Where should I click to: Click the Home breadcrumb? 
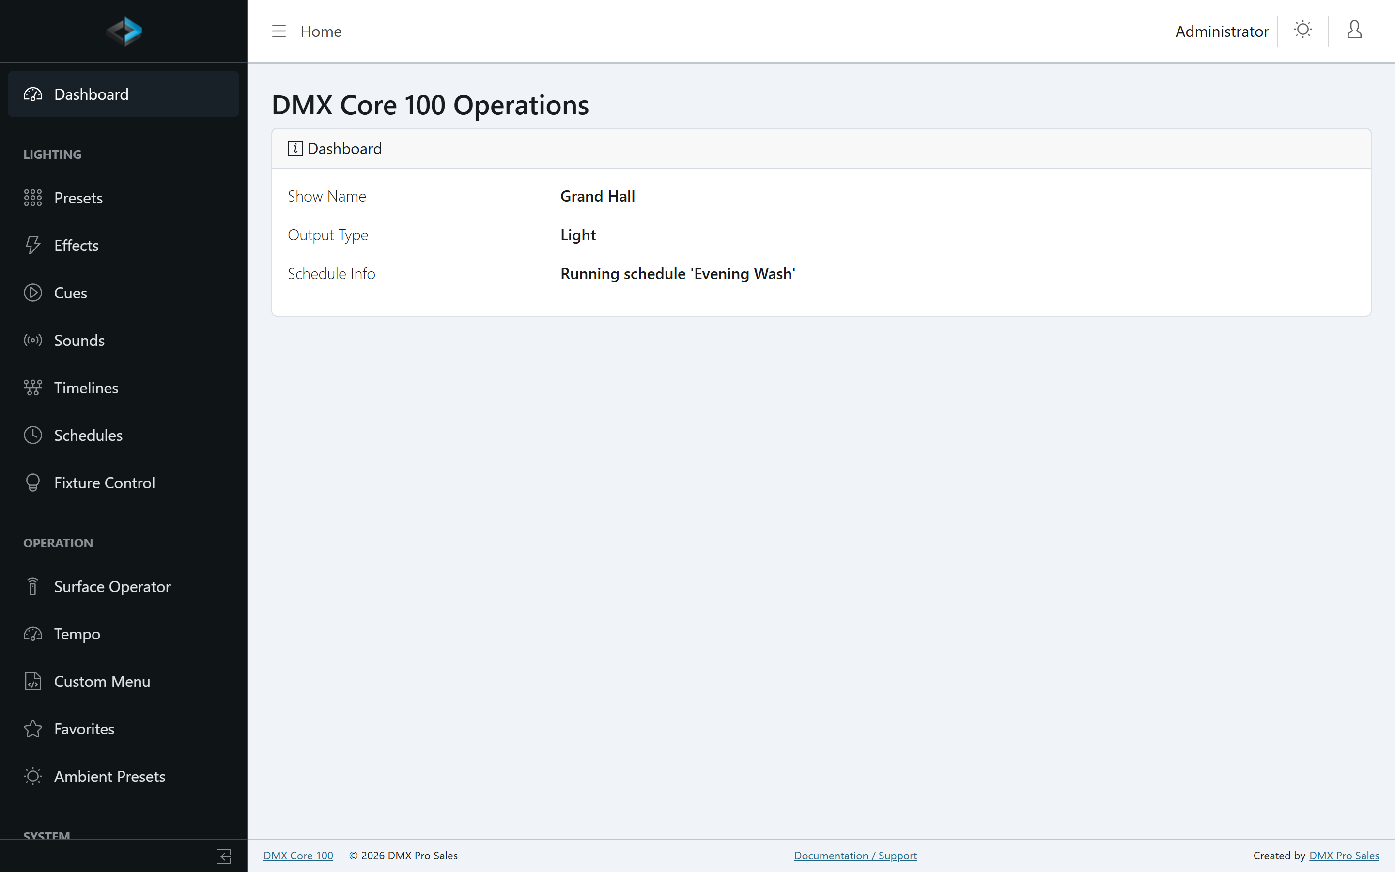pos(321,31)
